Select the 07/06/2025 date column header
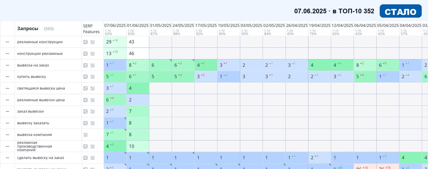This screenshot has width=428, height=169. 115,26
